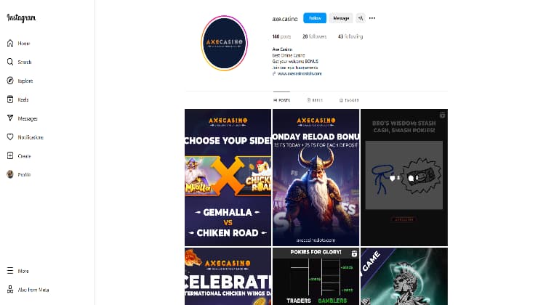This screenshot has width=538, height=305.
Task: Click the Create plus icon
Action: tap(10, 155)
